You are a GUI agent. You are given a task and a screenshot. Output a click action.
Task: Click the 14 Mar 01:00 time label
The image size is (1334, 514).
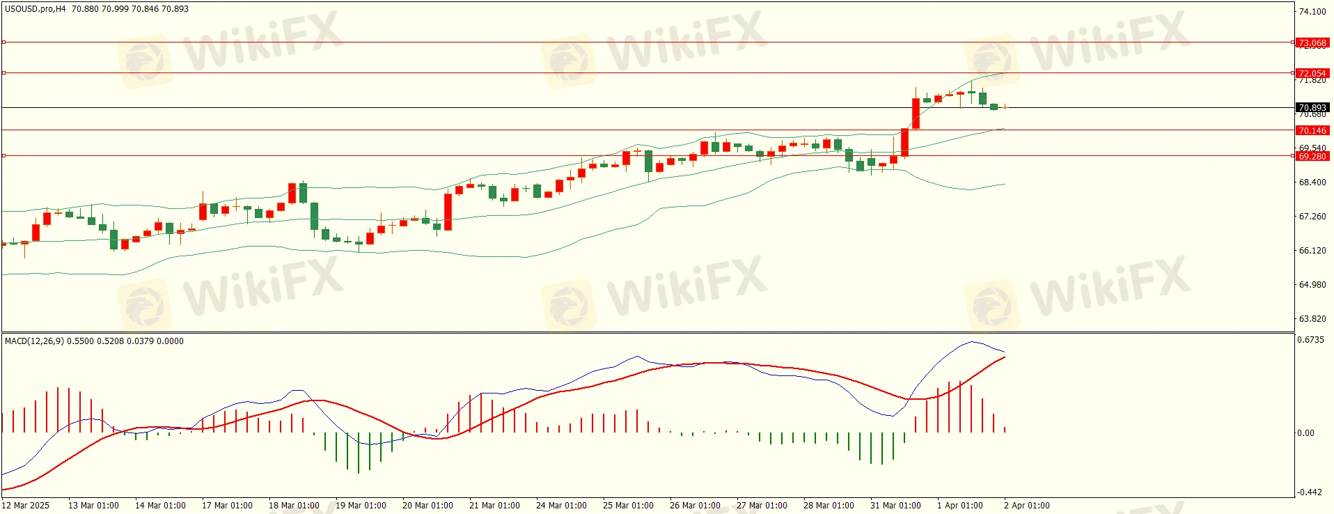coord(160,506)
